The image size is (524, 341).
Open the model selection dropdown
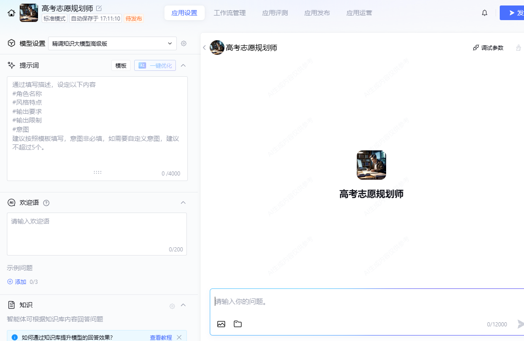tap(112, 43)
